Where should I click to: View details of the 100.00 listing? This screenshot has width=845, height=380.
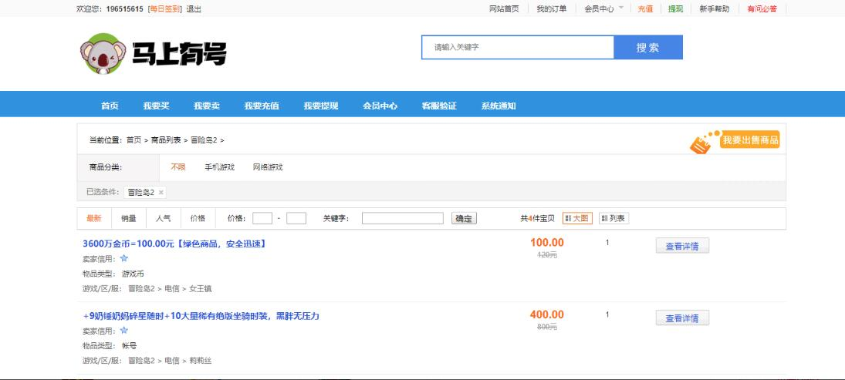tap(681, 246)
